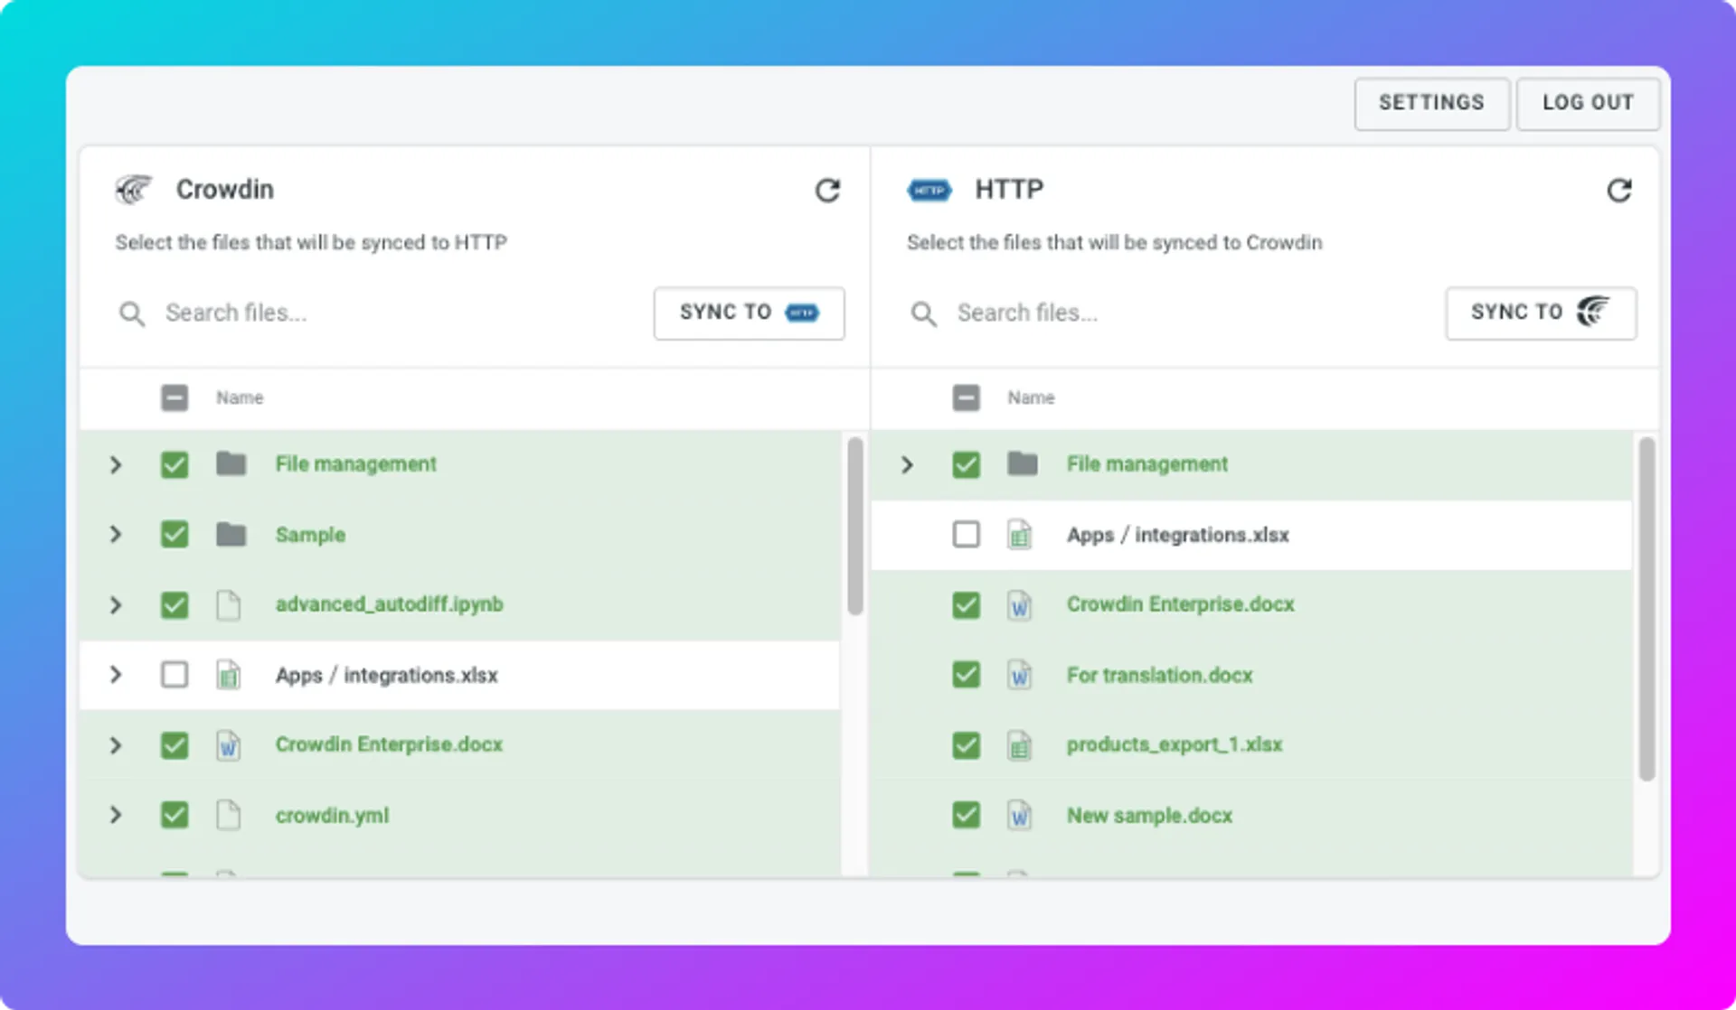Open the Settings button
This screenshot has height=1010, width=1736.
pos(1431,103)
